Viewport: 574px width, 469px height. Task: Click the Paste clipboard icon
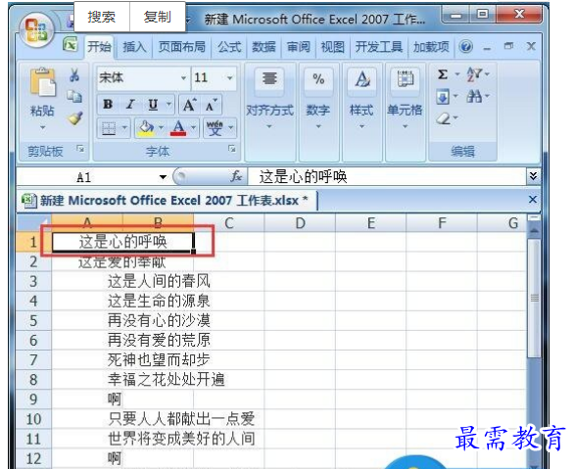pyautogui.click(x=43, y=82)
